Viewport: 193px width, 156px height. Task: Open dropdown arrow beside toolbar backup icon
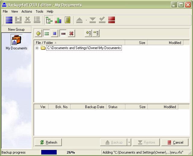point(86,20)
